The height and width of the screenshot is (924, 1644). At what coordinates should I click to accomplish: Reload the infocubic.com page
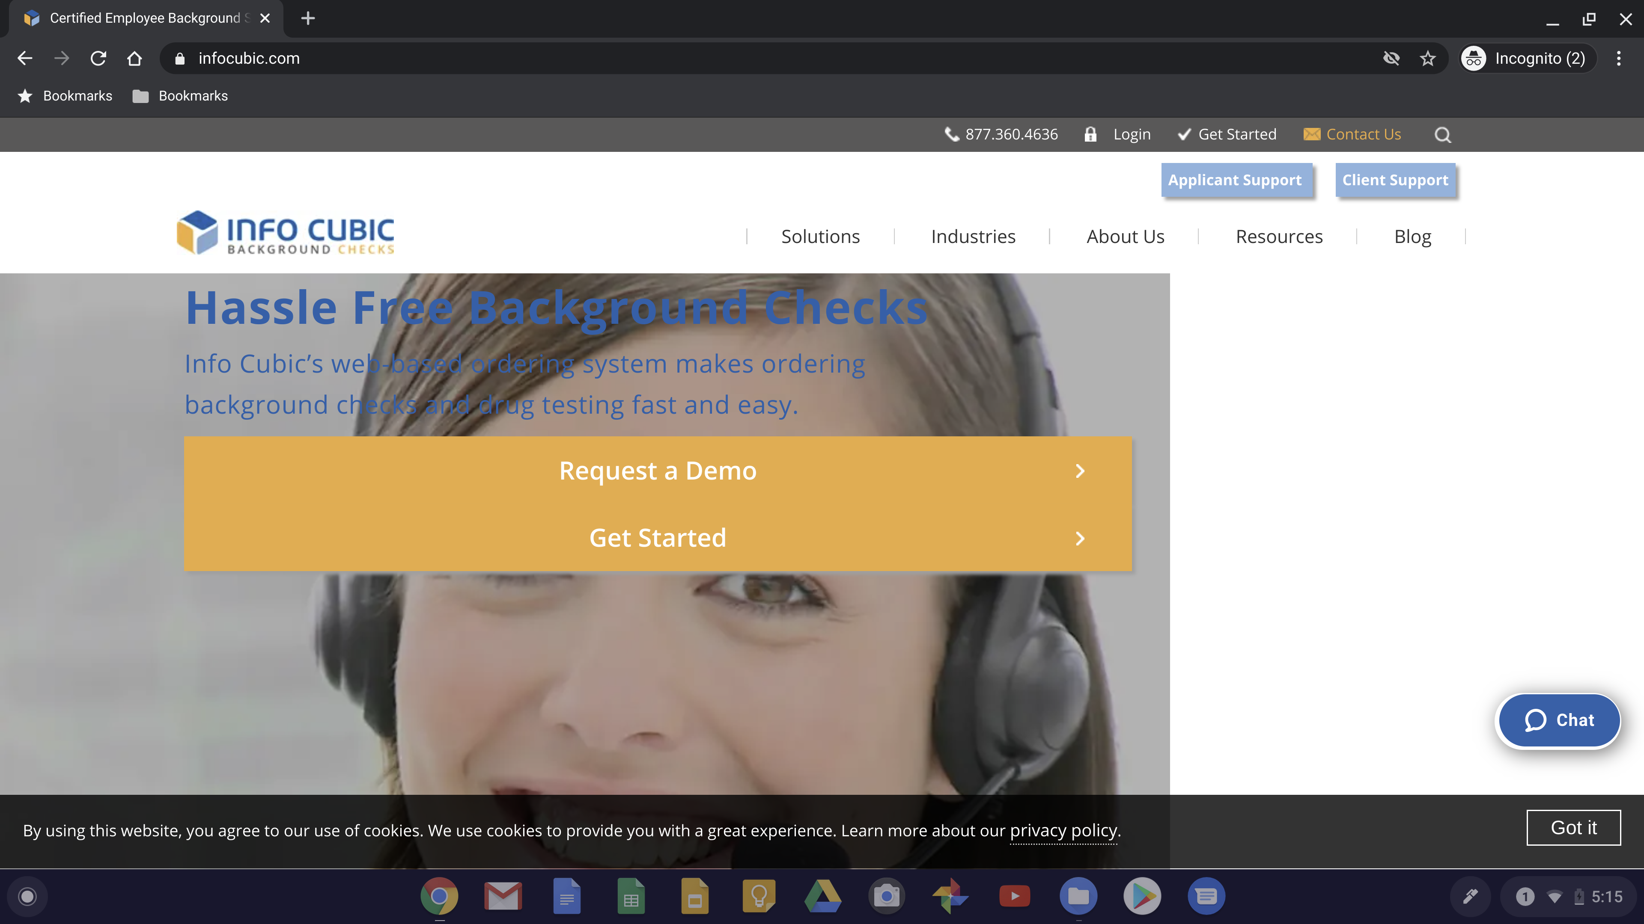[98, 58]
